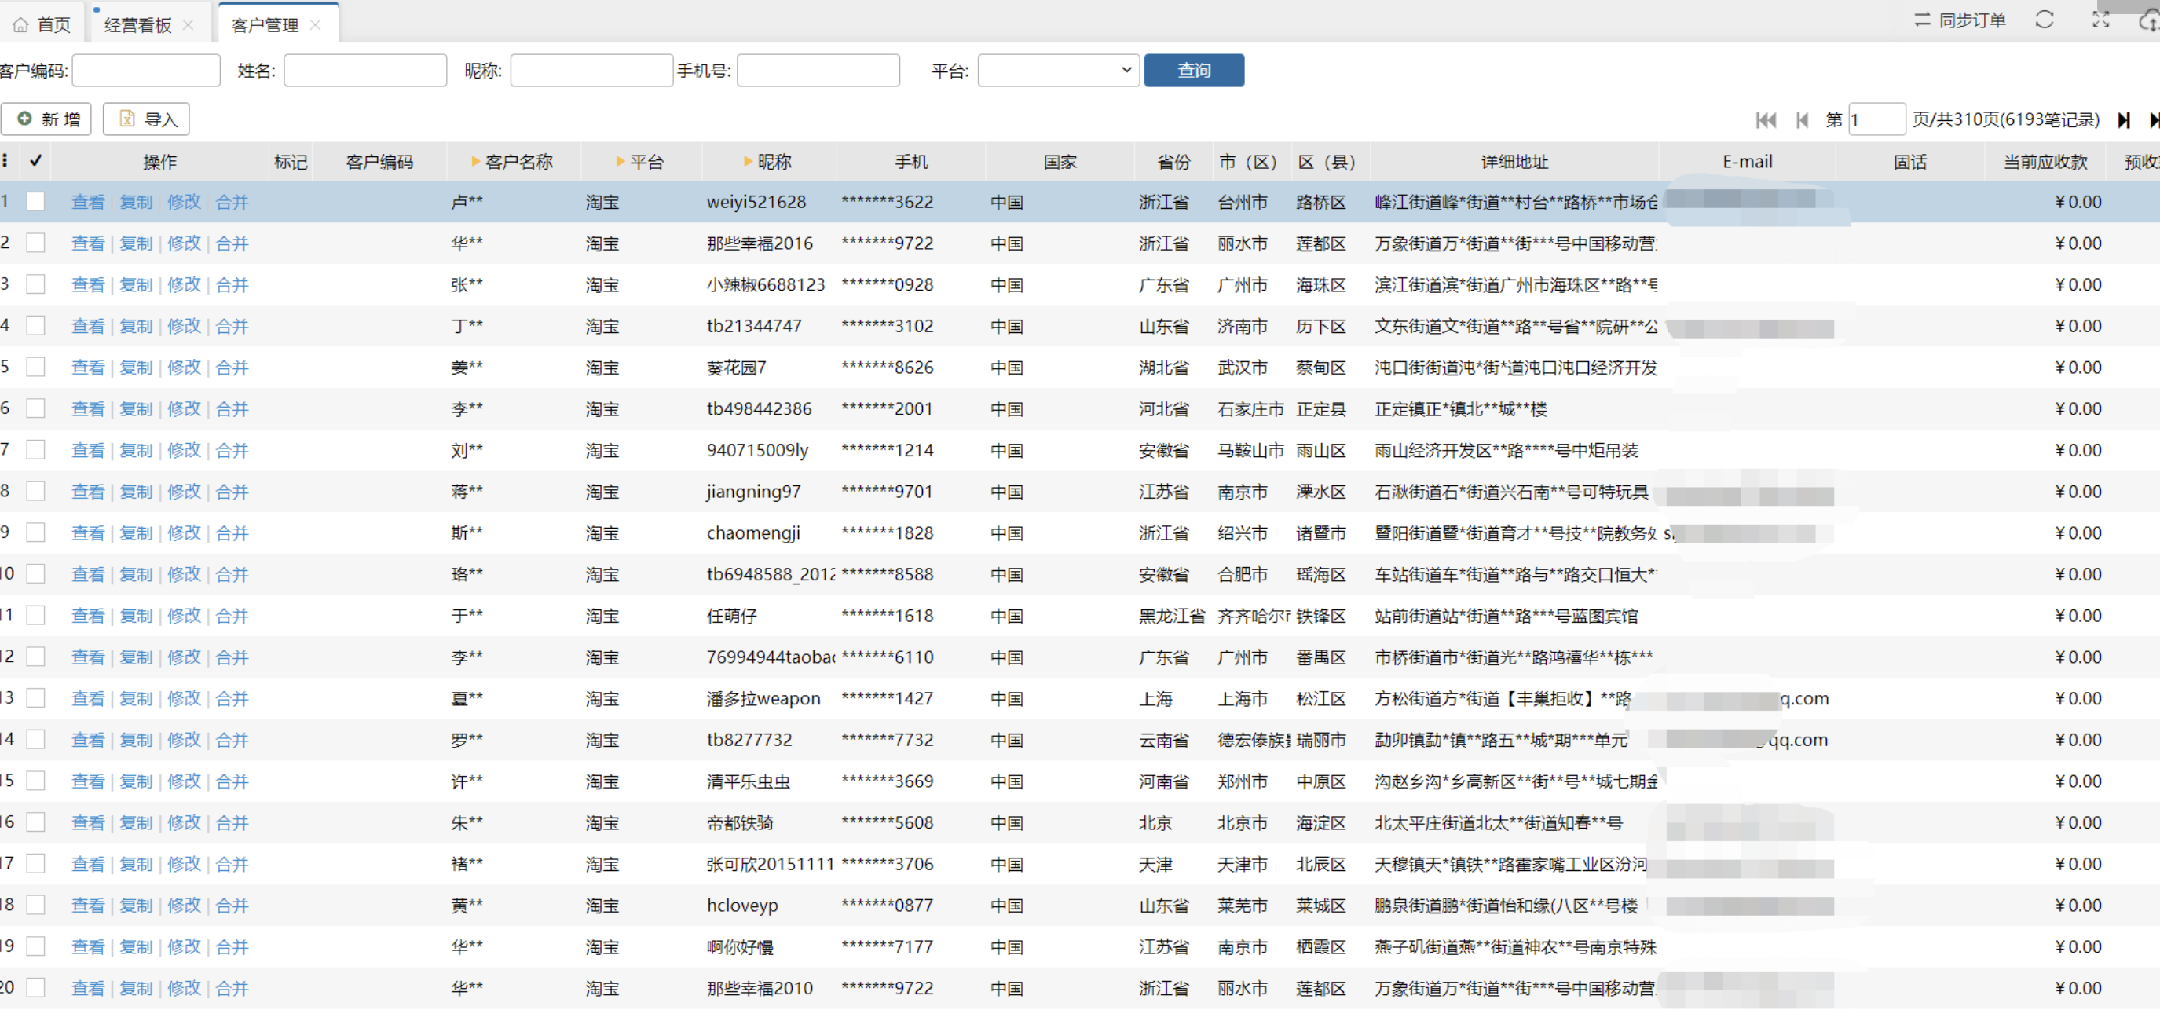The image size is (2160, 1032).
Task: Click the select-all checkmark header
Action: (x=35, y=161)
